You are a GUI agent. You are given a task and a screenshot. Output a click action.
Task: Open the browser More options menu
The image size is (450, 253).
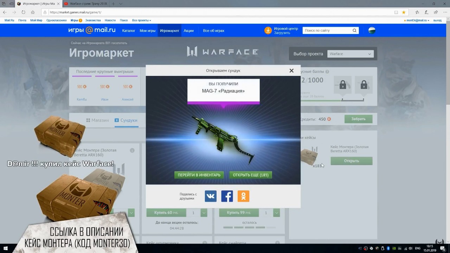[x=445, y=12]
